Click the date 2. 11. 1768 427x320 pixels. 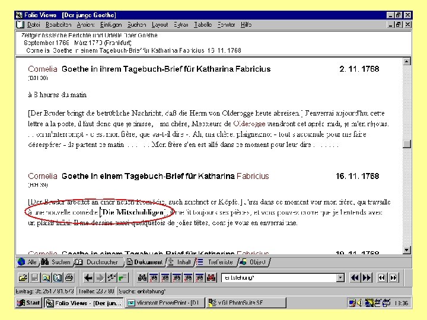[x=359, y=69]
